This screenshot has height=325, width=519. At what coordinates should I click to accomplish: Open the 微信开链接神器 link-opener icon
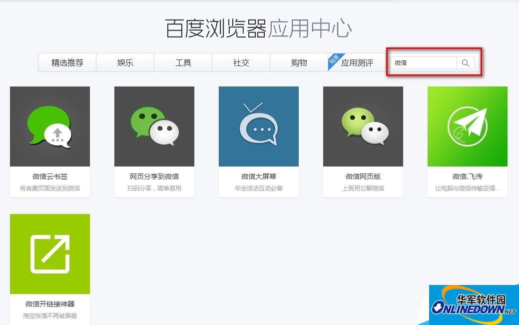coord(49,253)
